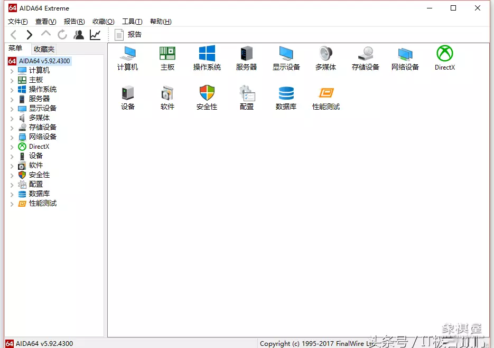Switch to the 菜单 tab
The image size is (494, 348).
click(x=15, y=48)
